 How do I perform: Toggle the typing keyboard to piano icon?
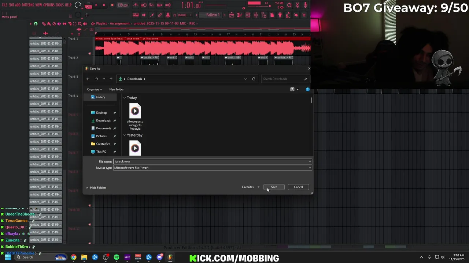[x=136, y=15]
